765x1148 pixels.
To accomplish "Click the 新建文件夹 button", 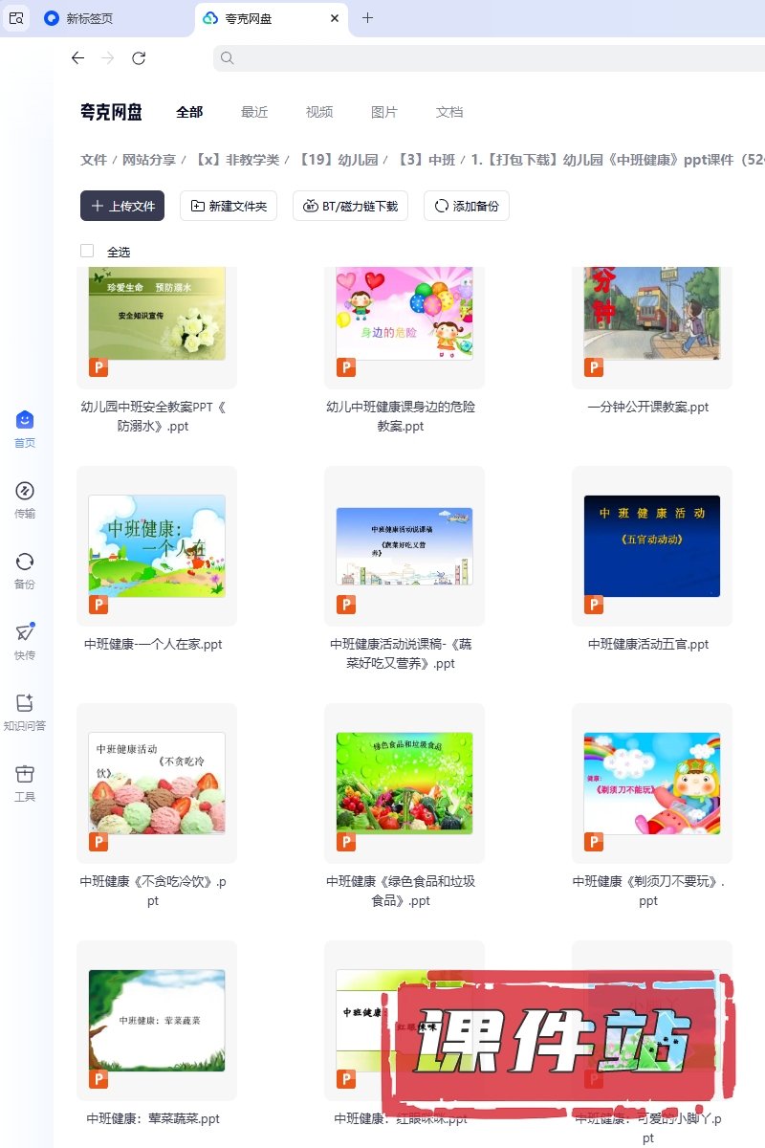I will tap(229, 206).
